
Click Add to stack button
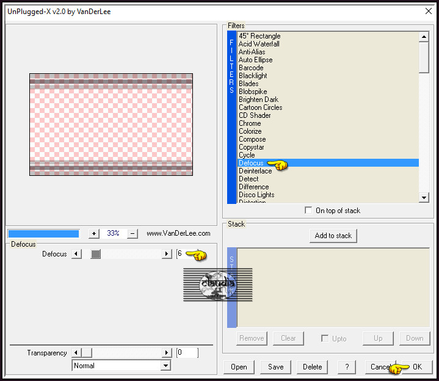pyautogui.click(x=333, y=236)
